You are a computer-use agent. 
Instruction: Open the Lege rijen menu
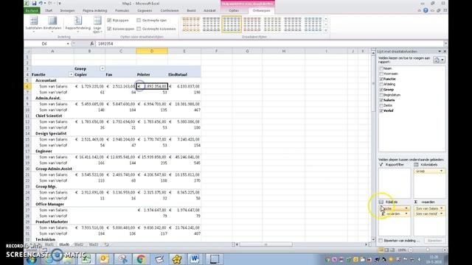(x=97, y=24)
